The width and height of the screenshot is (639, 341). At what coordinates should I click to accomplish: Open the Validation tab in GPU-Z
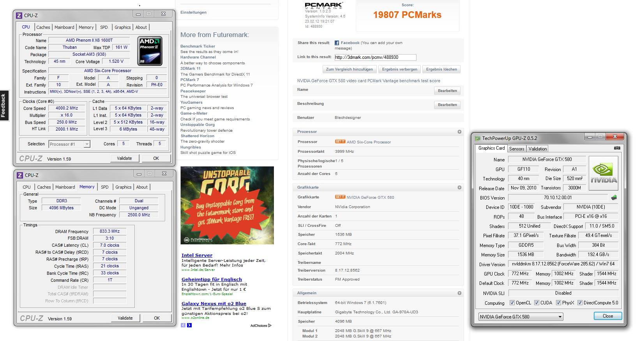tap(538, 149)
